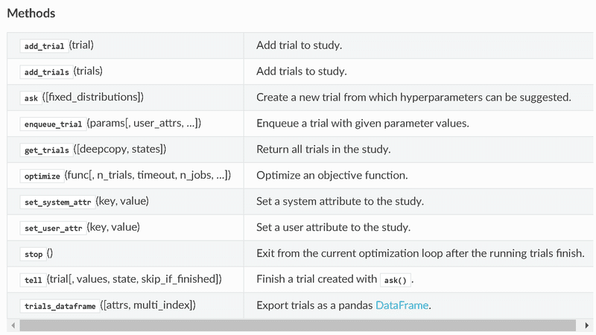
Task: Open the add_trials method entry
Action: tap(46, 72)
